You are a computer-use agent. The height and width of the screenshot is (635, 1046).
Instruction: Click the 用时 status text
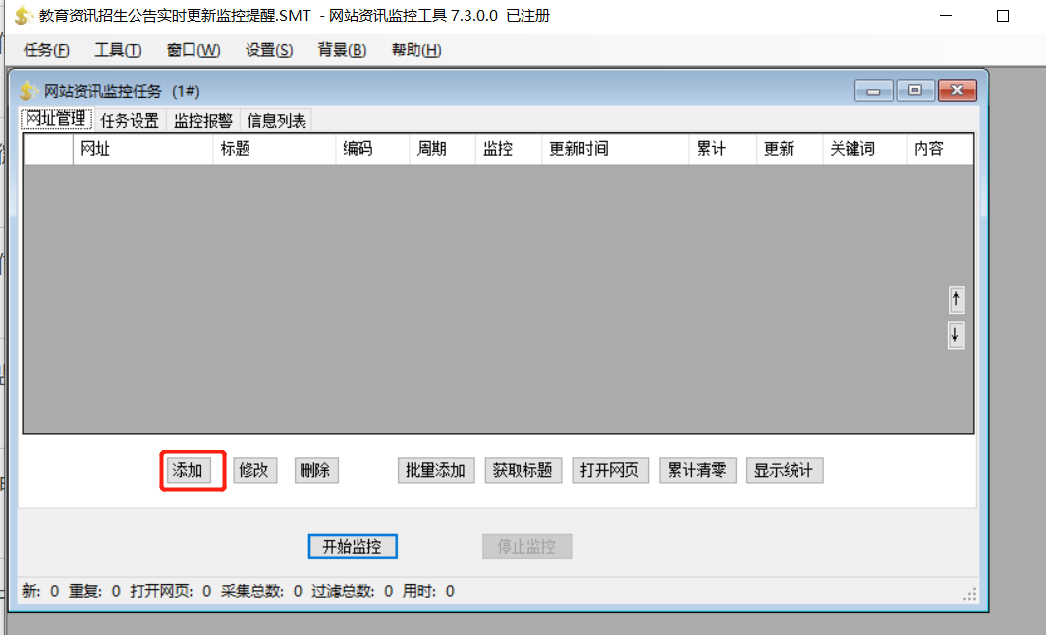428,591
